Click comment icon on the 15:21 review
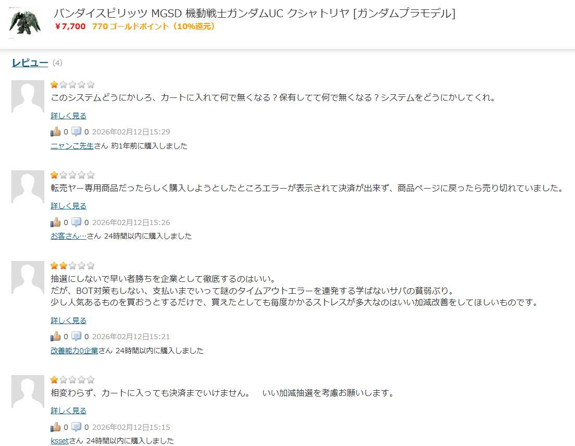The height and width of the screenshot is (446, 575). coord(76,336)
